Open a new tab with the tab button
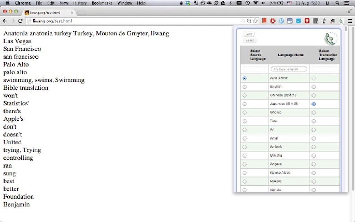The height and width of the screenshot is (222, 355). 81,13
